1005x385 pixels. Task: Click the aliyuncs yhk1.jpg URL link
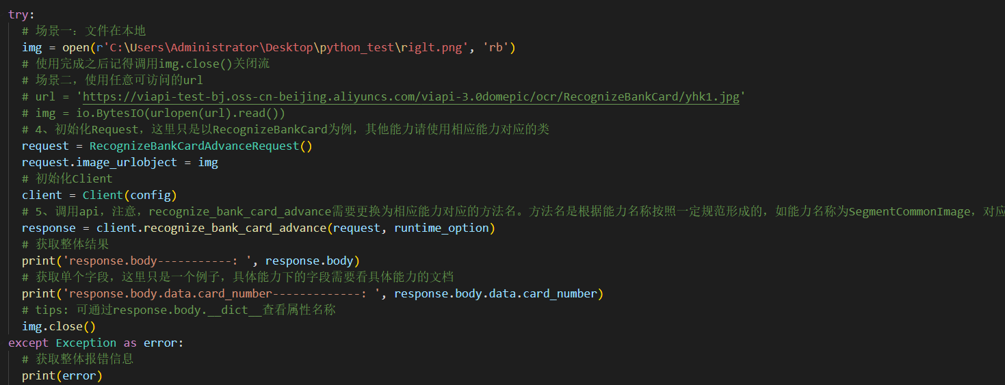point(411,96)
